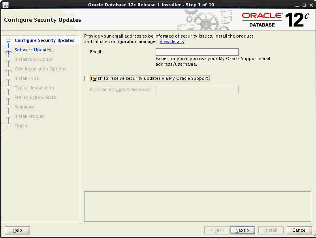Click the Finish step circle icon
The width and height of the screenshot is (316, 238).
[x=9, y=126]
